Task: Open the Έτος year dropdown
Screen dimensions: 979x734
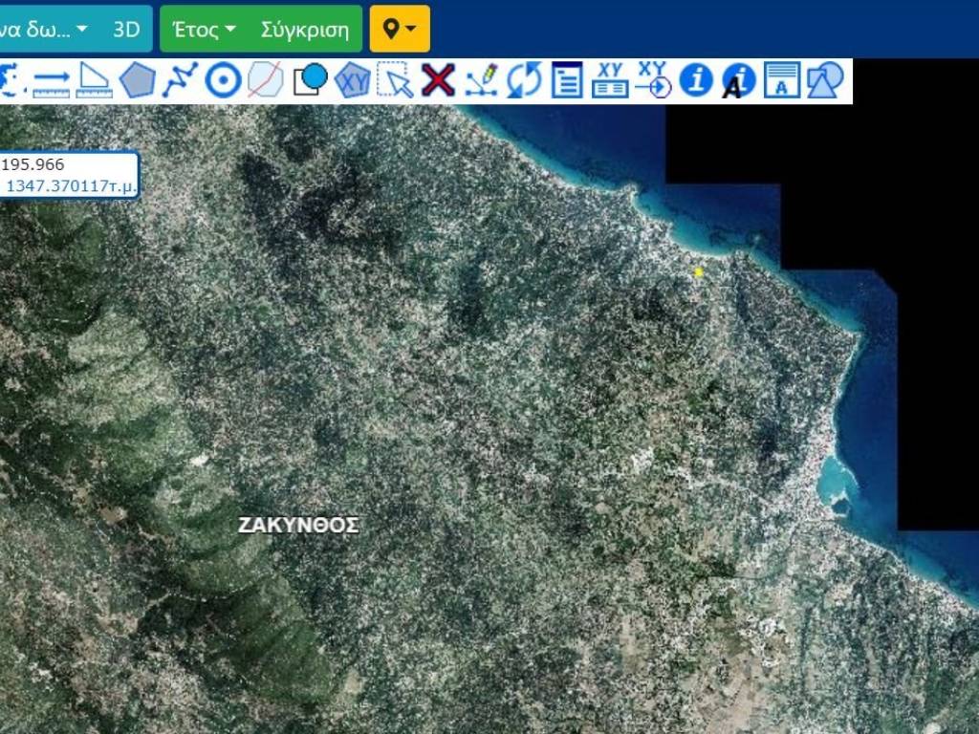Action: pyautogui.click(x=204, y=29)
